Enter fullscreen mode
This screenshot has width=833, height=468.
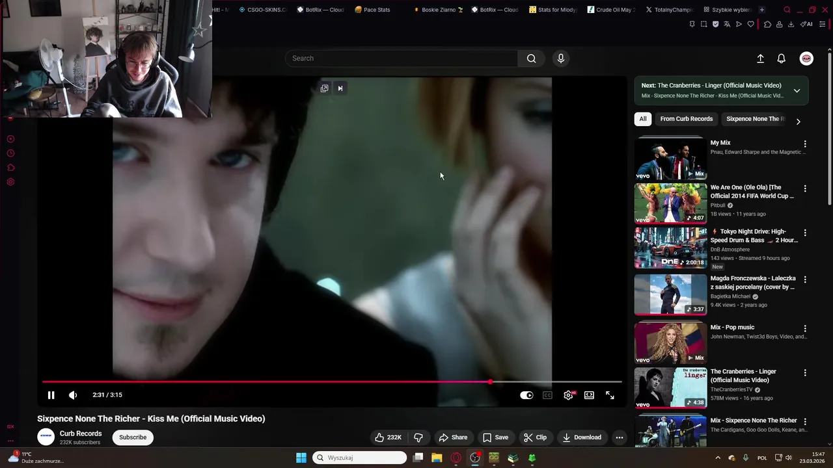pyautogui.click(x=610, y=395)
